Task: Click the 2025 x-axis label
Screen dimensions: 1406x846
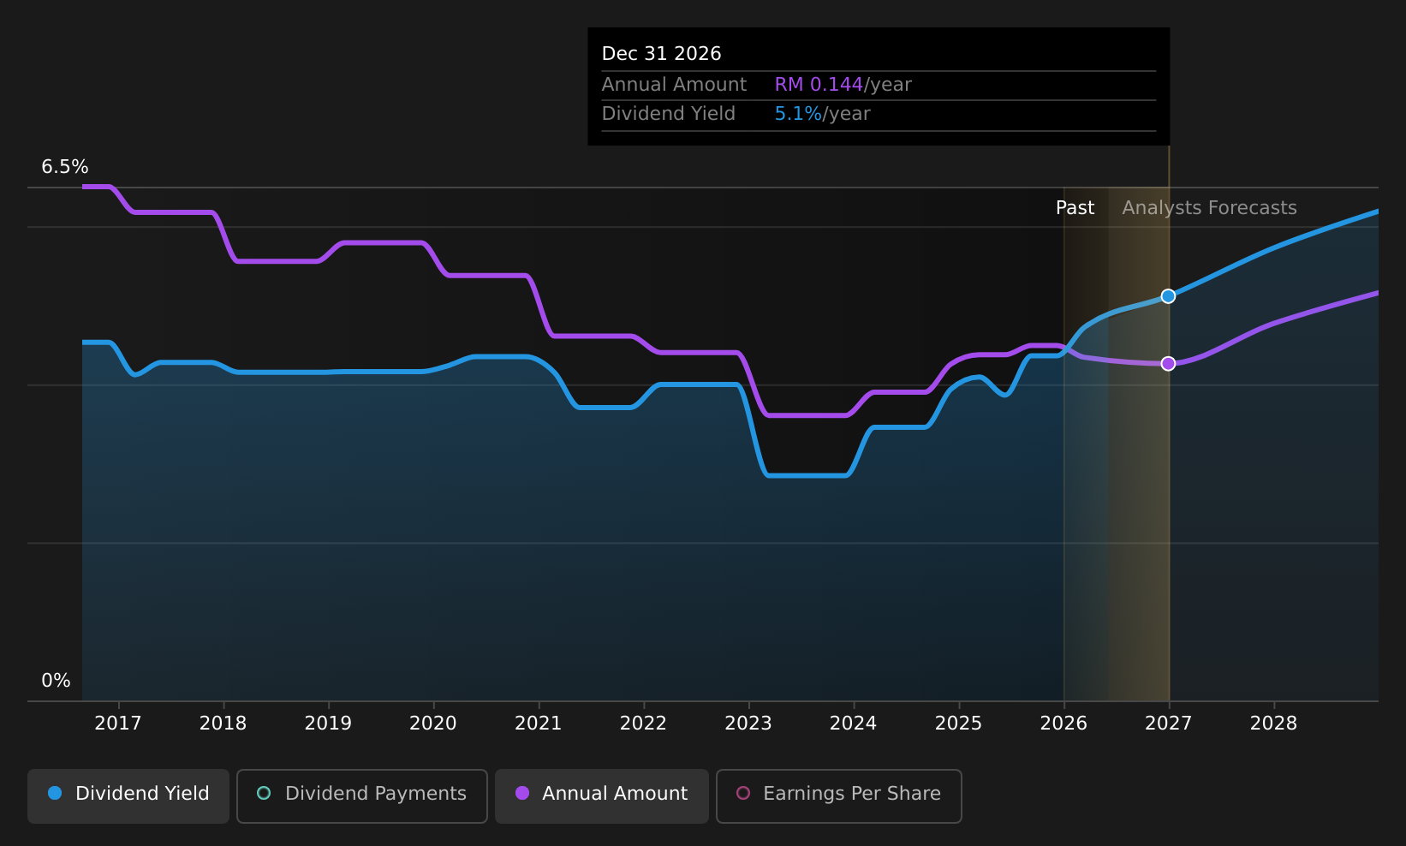Action: coord(958,724)
